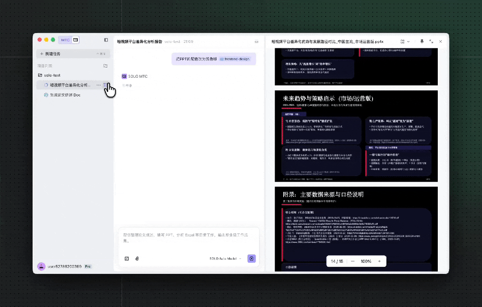Viewport: 482px width, 307px height.
Task: Zoom in the slide preview with plus
Action: point(379,261)
